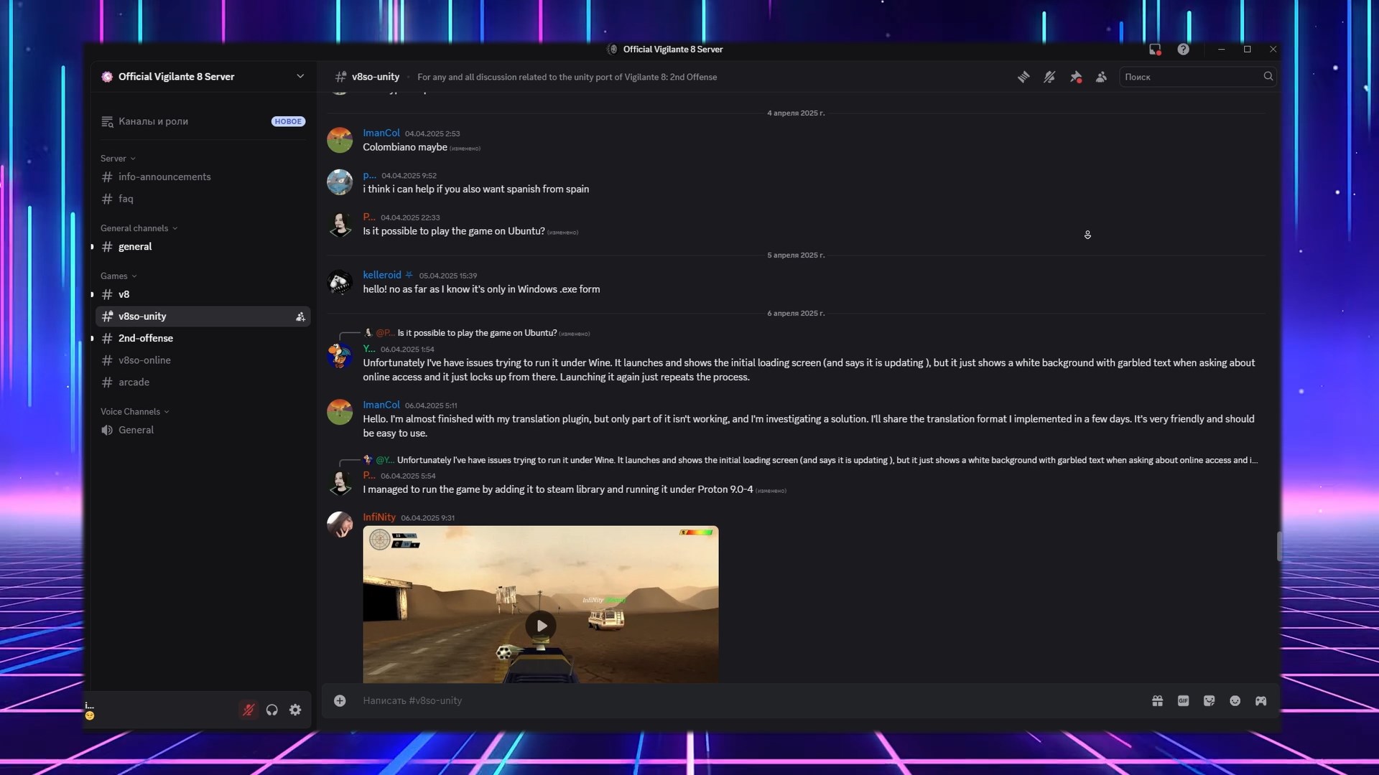Click avatar beside spanish from spain message
Screen dimensions: 1379x775
(x=340, y=182)
